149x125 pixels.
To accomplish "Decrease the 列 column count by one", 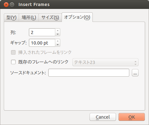I will coord(58,34).
